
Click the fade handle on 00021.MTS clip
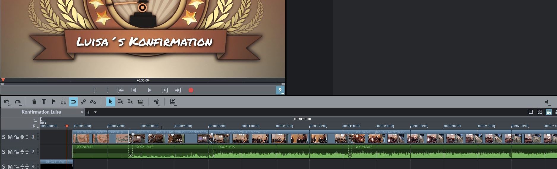(133, 134)
